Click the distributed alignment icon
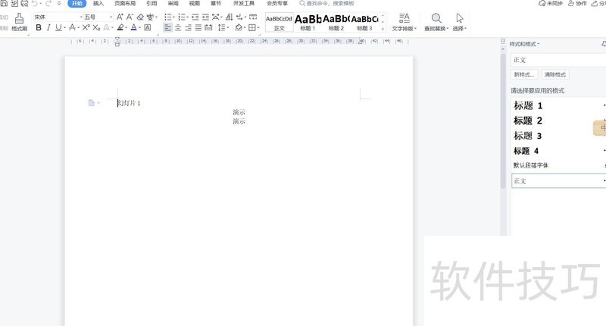 coord(209,27)
